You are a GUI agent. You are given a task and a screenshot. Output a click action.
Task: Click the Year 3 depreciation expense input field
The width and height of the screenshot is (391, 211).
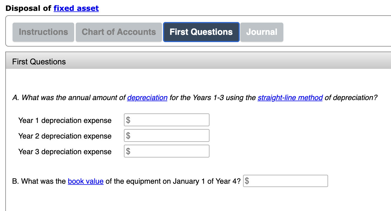[166, 151]
